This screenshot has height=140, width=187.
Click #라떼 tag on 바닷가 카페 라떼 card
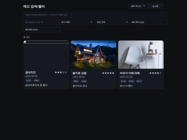(x=131, y=81)
